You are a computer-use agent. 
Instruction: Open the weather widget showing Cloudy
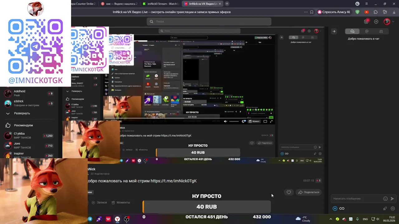click(x=303, y=219)
